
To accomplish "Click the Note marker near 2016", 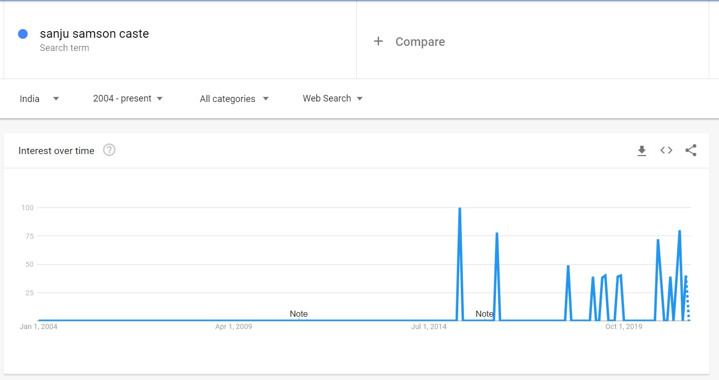I will pyautogui.click(x=484, y=314).
